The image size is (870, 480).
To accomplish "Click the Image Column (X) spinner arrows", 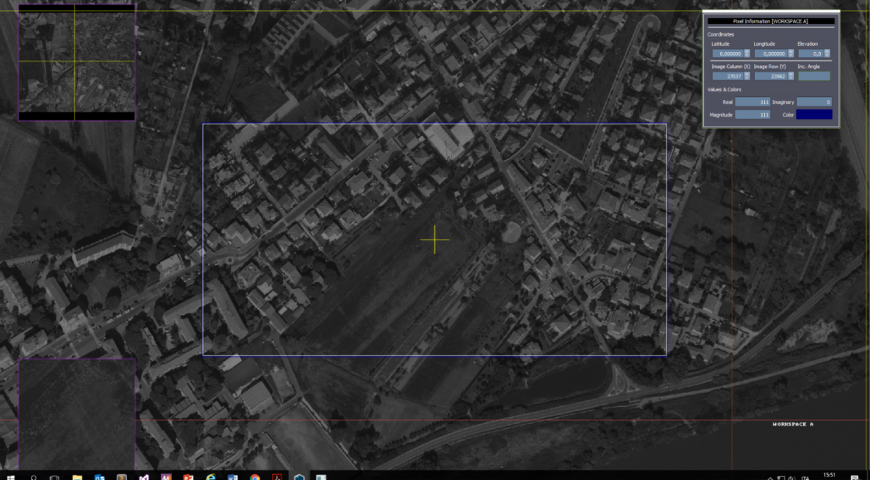I will click(x=747, y=76).
